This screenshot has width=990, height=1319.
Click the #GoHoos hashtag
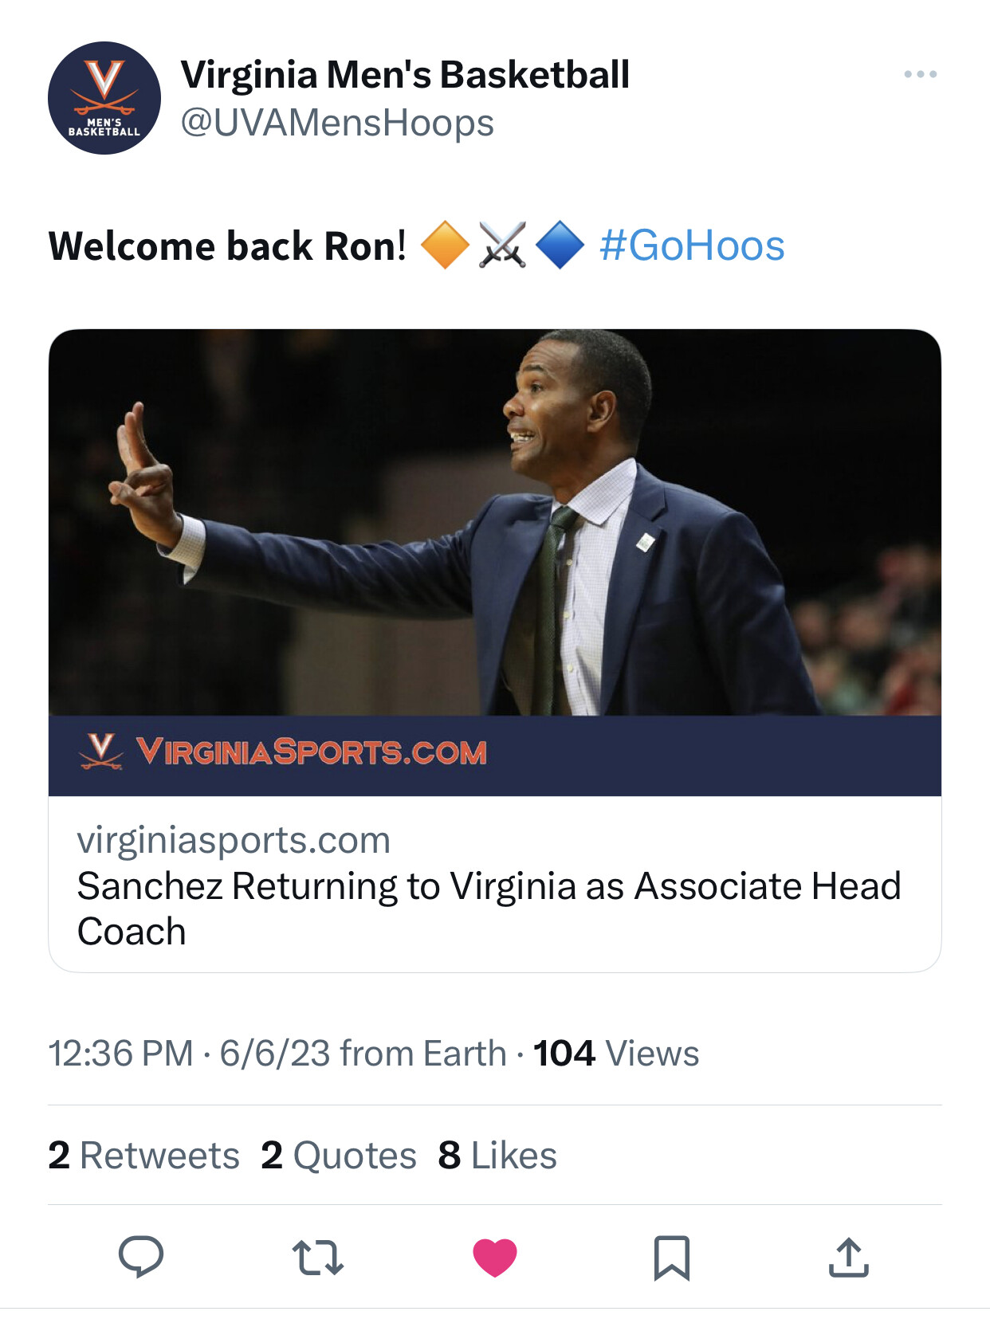tap(692, 245)
